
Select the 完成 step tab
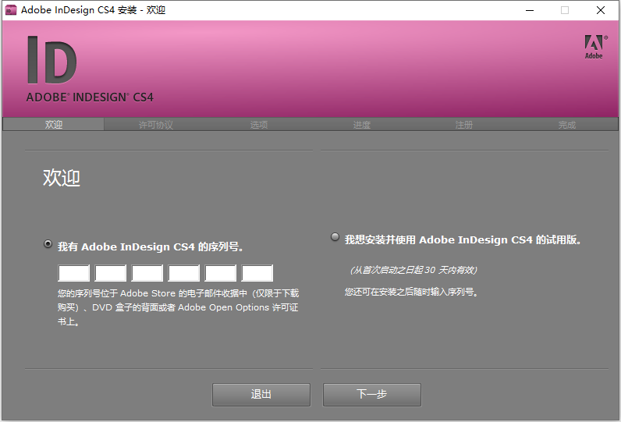coord(566,125)
